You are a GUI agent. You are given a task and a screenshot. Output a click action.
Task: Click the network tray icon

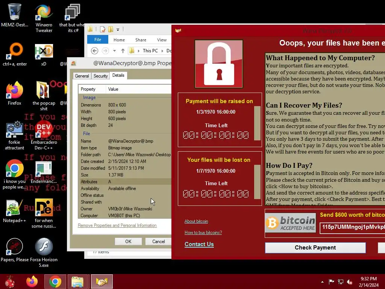341,282
